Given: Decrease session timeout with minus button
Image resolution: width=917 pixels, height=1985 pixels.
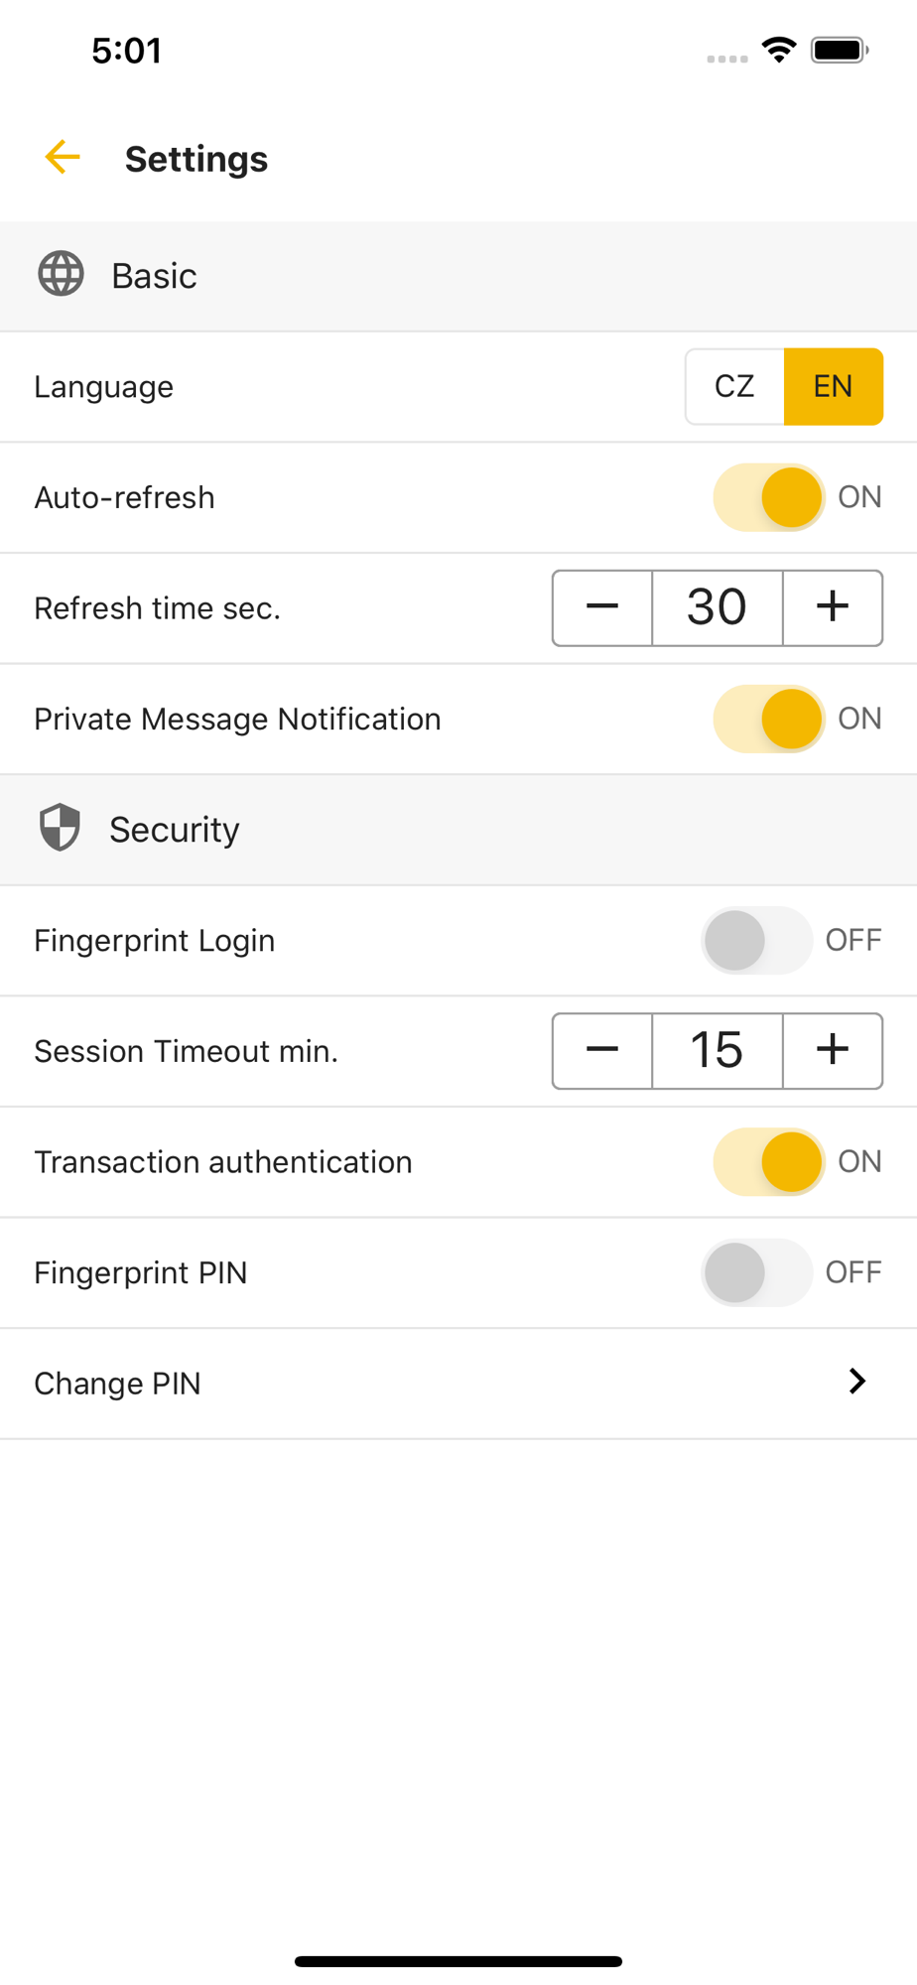Looking at the screenshot, I should click(602, 1050).
